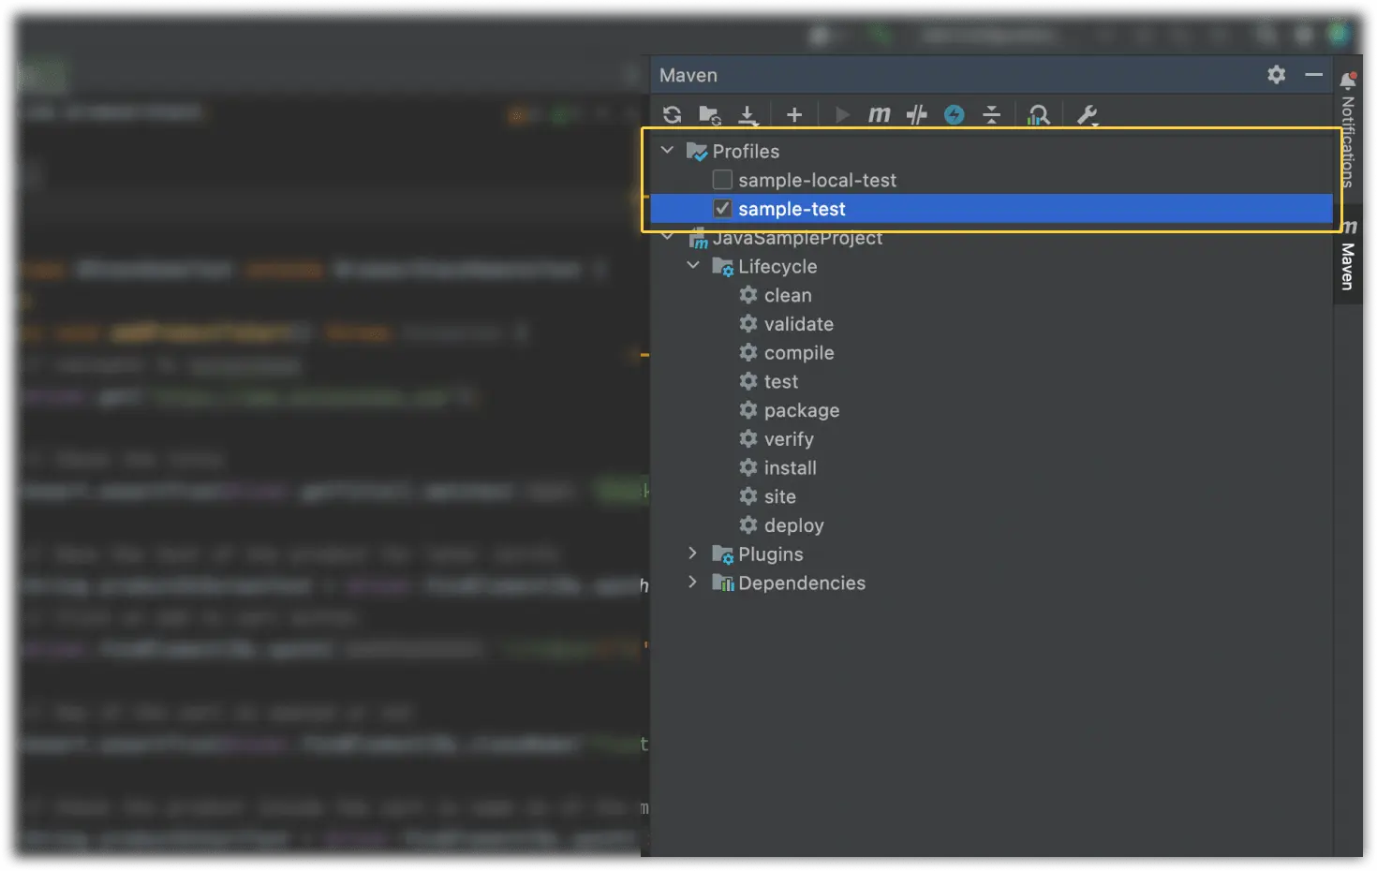Show Maven dependencies diagram icon
Viewport: 1377px width, 871px height.
pyautogui.click(x=1038, y=115)
